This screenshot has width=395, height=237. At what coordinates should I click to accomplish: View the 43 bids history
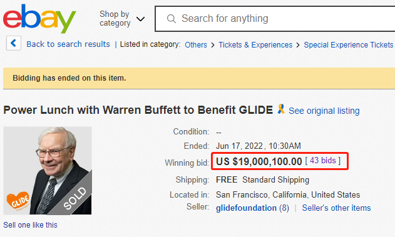coord(323,160)
